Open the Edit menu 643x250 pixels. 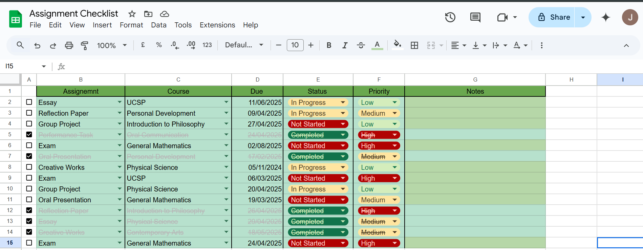(x=55, y=25)
